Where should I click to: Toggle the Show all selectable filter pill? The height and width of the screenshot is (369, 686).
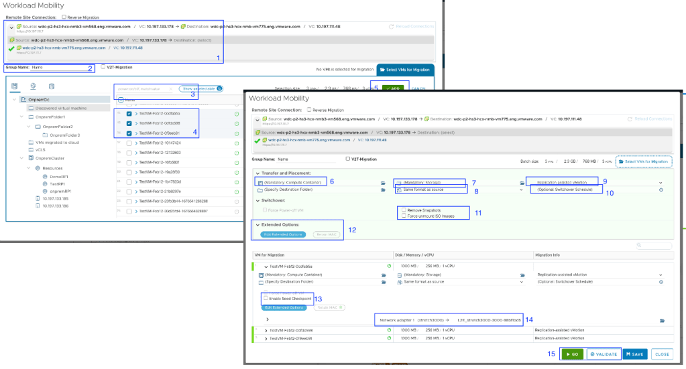pyautogui.click(x=201, y=88)
